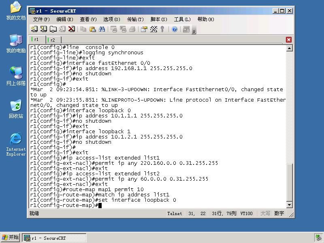Screen dimensions: 324x243
Task: Click the public key icon
Action: coord(162,29)
